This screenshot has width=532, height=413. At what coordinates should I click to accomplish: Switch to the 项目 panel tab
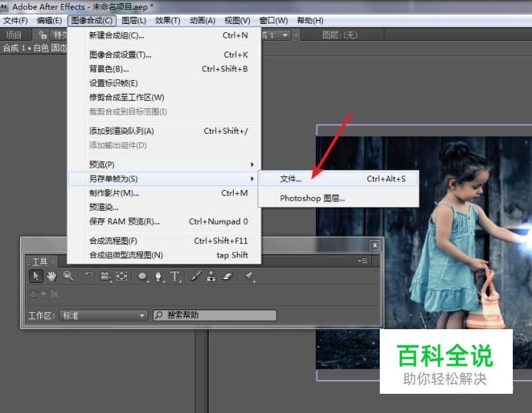pos(14,35)
